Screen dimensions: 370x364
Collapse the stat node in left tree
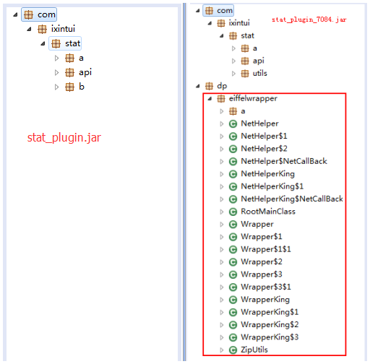point(43,43)
